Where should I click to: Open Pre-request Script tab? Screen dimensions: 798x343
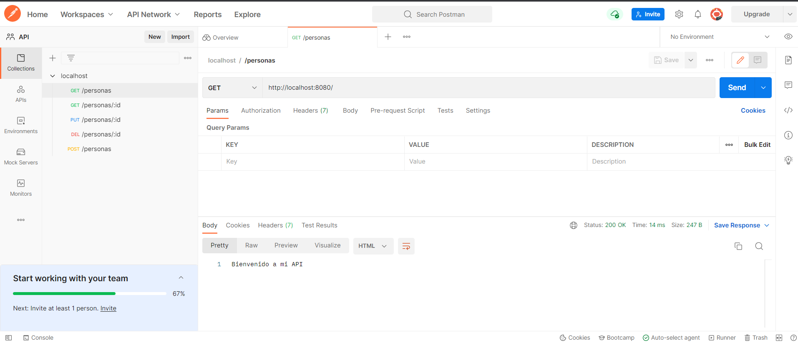point(398,111)
